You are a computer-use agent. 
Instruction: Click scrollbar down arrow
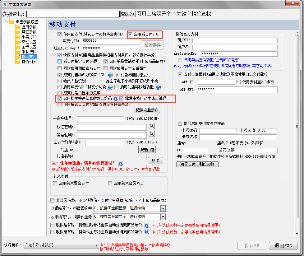(x=297, y=234)
